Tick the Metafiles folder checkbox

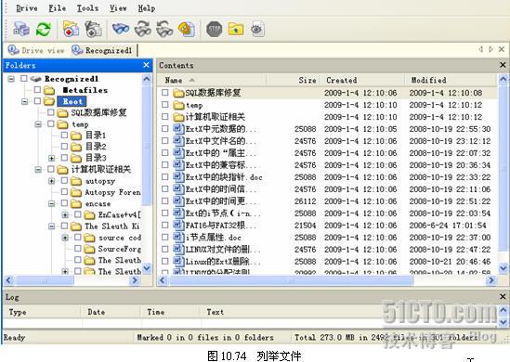pos(38,90)
